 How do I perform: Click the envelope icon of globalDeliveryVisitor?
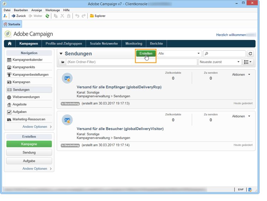pyautogui.click(x=67, y=120)
